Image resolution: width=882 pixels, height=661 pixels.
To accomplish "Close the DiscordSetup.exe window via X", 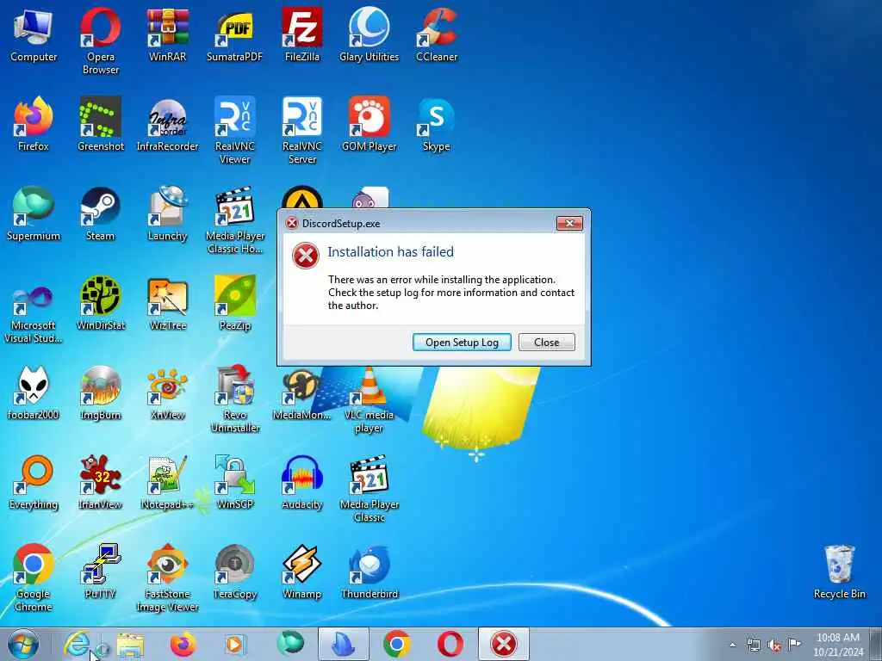I will [x=569, y=223].
